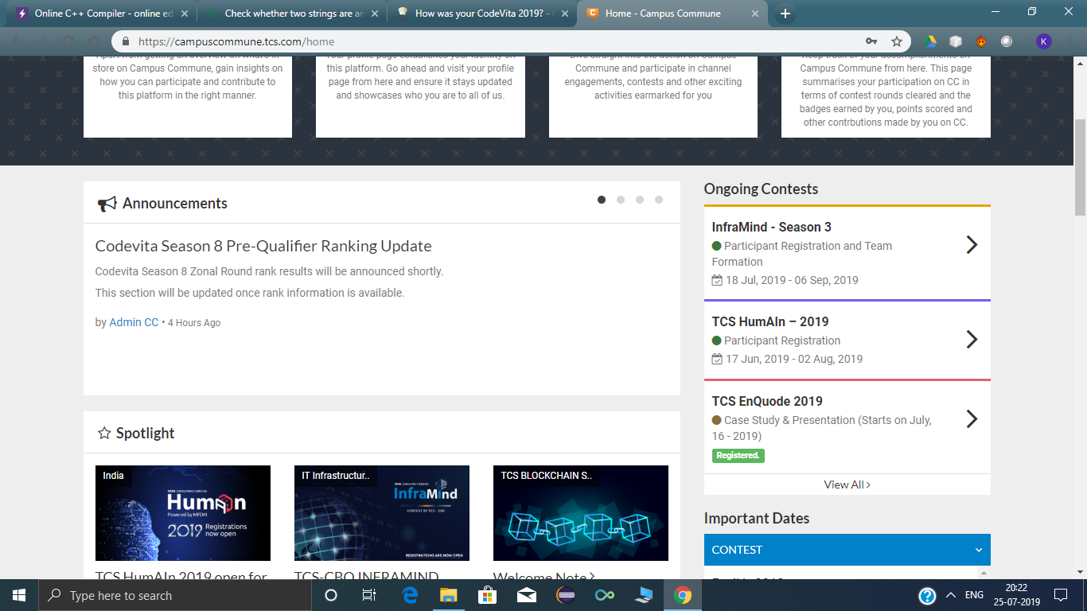Bookmark page with the star icon
1087x611 pixels.
pos(897,41)
